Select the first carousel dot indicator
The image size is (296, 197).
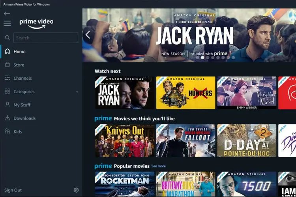[197, 58]
